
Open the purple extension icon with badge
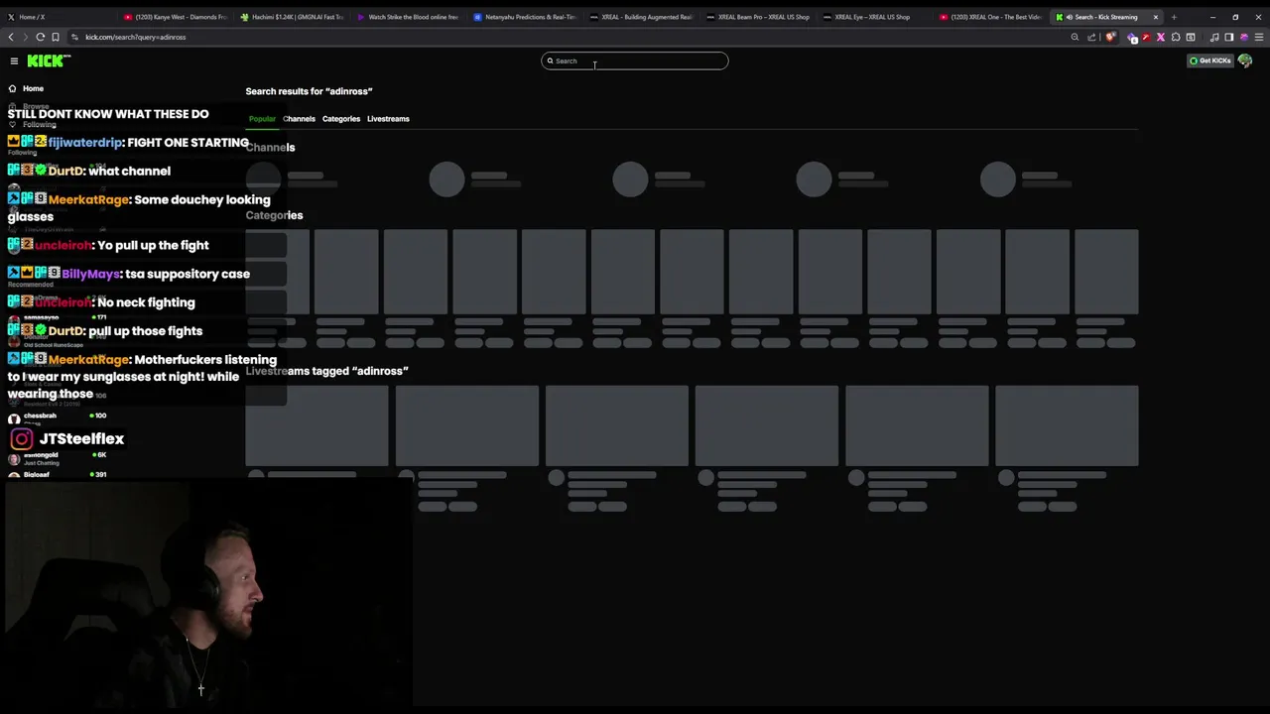(x=1132, y=38)
